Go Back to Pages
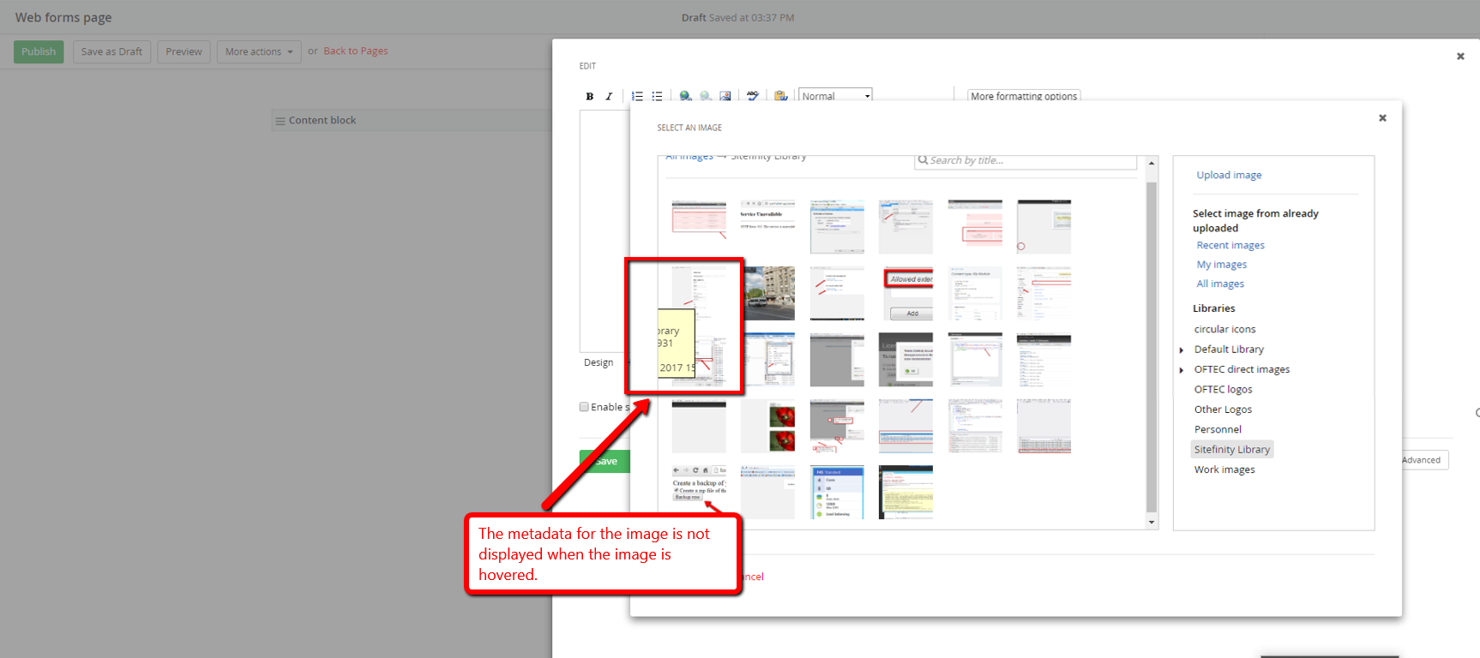The image size is (1480, 658). coord(356,51)
